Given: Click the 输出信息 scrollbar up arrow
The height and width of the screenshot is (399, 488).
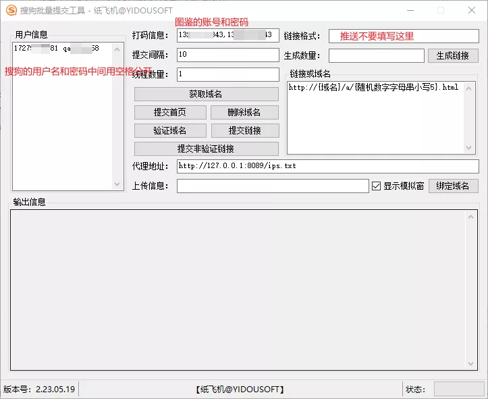Looking at the screenshot, I should [471, 217].
